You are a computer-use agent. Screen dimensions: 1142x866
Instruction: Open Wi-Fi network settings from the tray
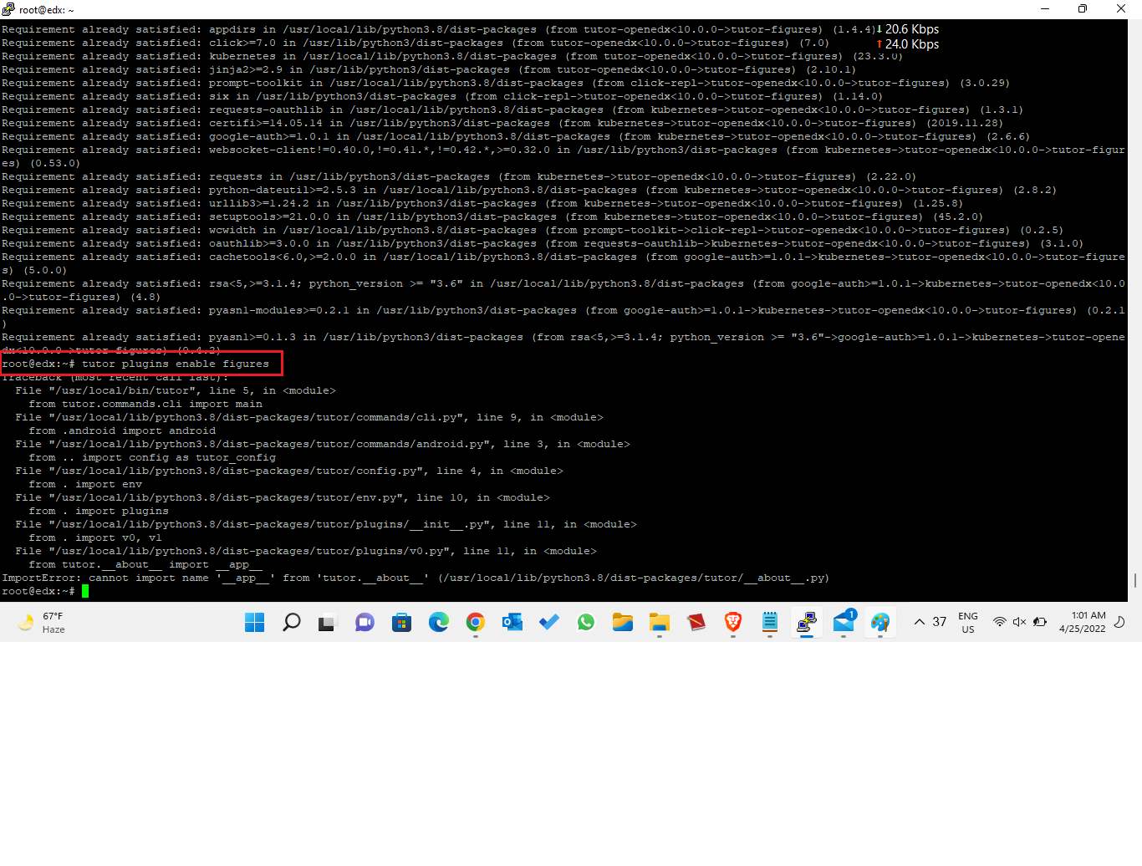(x=999, y=622)
